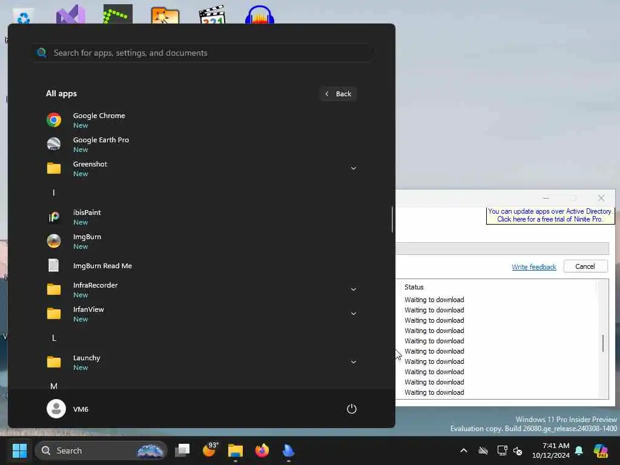Click the cloud sync tray icon
620x465 pixels.
[x=483, y=450]
